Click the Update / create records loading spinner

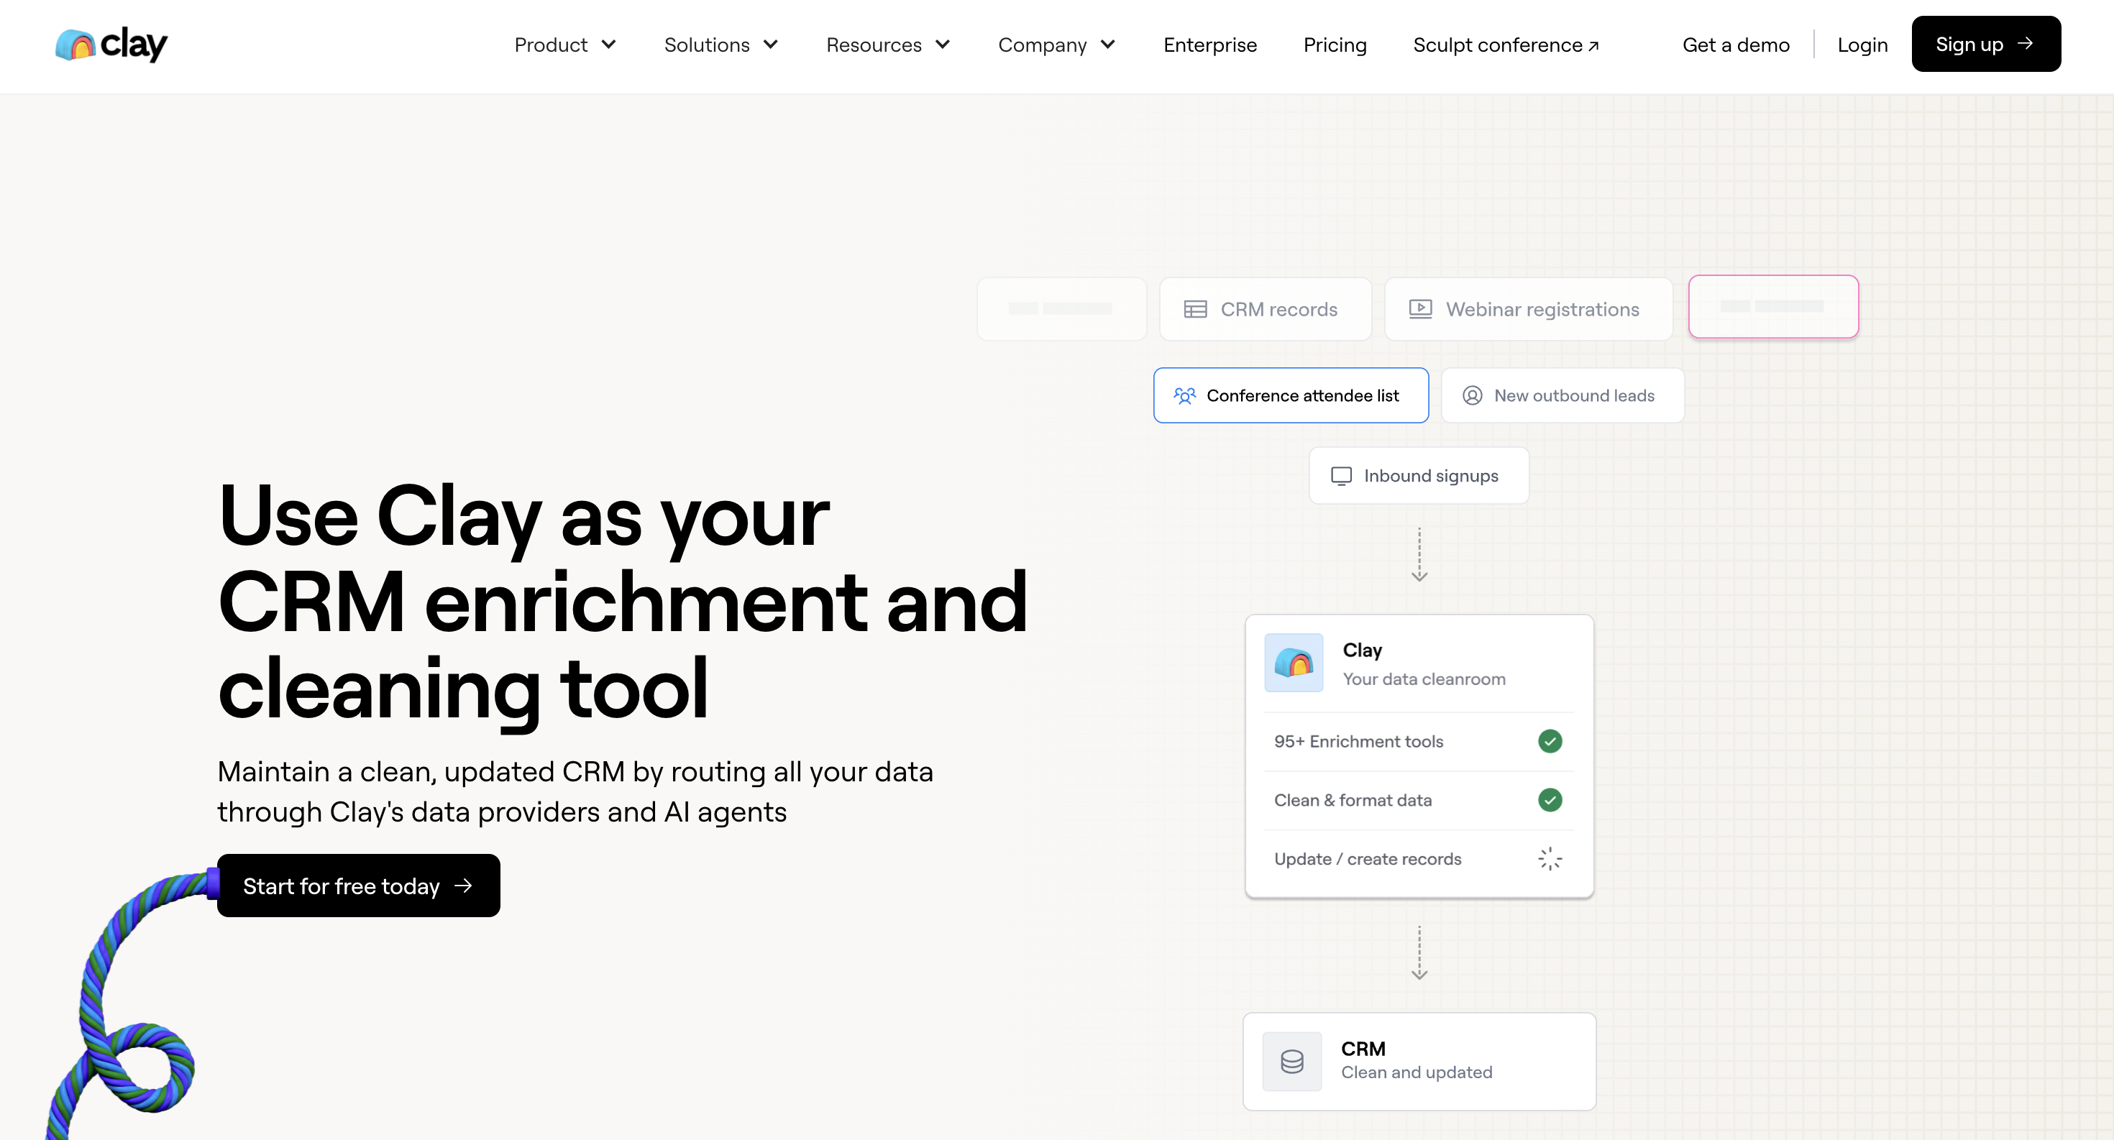[1550, 859]
